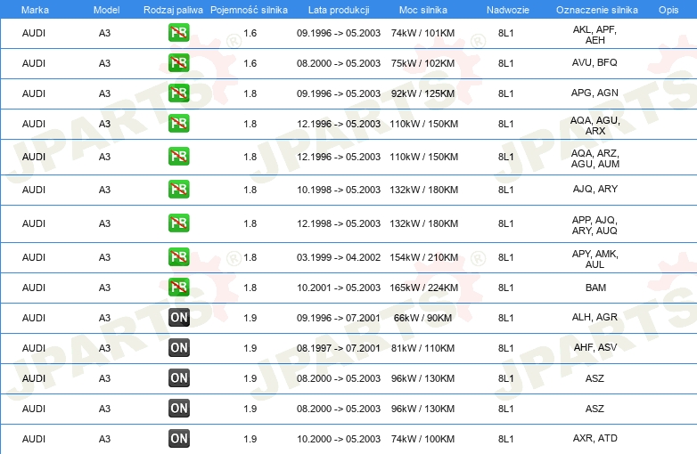Click power value 75kW / 102KM

pyautogui.click(x=422, y=63)
